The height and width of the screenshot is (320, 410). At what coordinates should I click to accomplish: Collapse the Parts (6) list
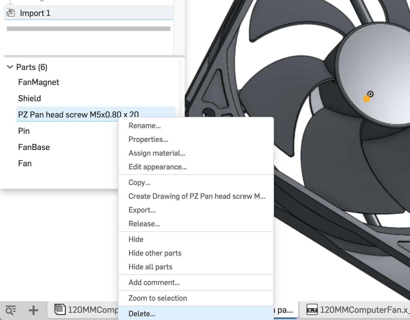tap(10, 67)
